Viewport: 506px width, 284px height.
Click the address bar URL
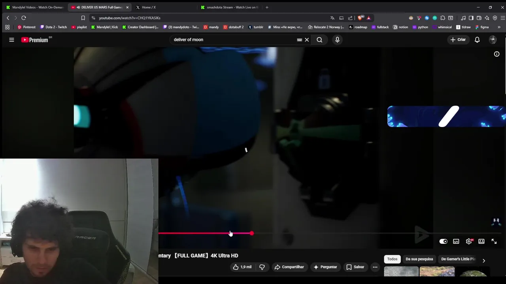coord(130,18)
